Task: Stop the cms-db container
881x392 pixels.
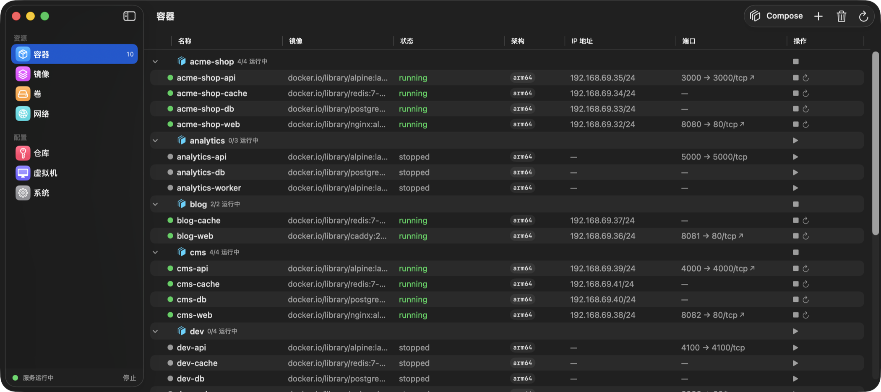Action: pyautogui.click(x=796, y=299)
